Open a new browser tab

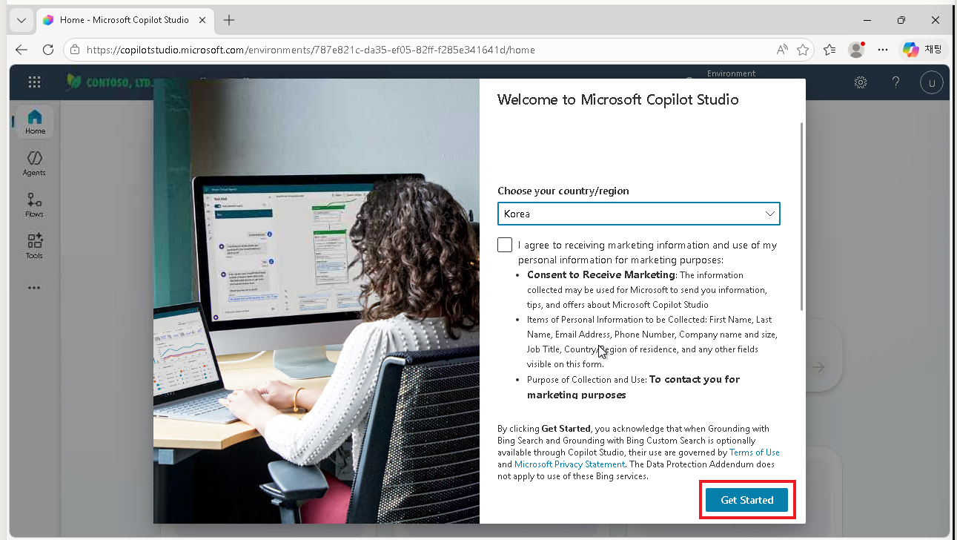click(229, 20)
